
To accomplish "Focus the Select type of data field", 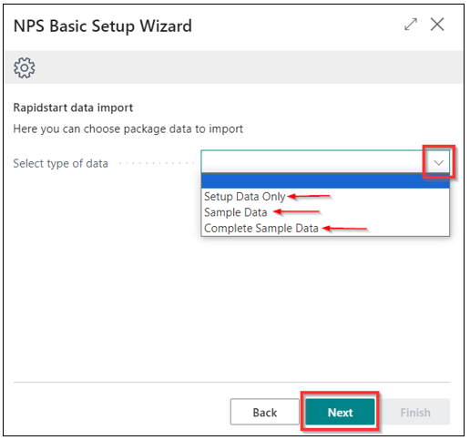I will [x=312, y=162].
